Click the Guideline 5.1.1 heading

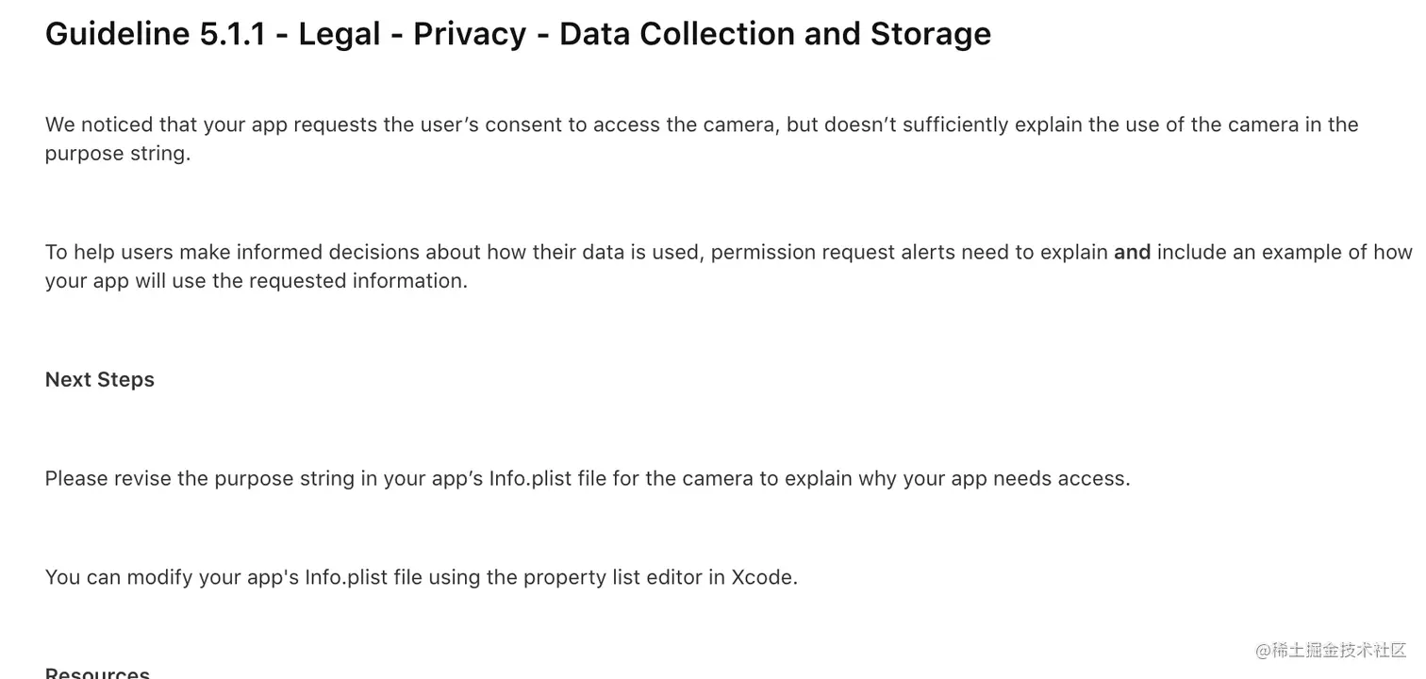[518, 34]
